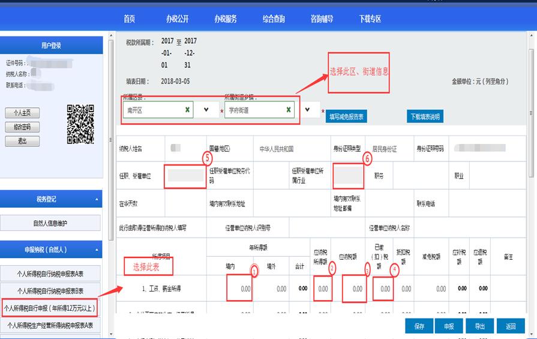
Task: Open 自然人信息维护 in sidebar
Action: tap(50, 223)
